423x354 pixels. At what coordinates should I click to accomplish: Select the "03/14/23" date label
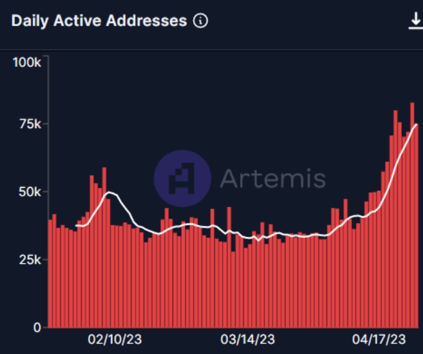pyautogui.click(x=247, y=340)
